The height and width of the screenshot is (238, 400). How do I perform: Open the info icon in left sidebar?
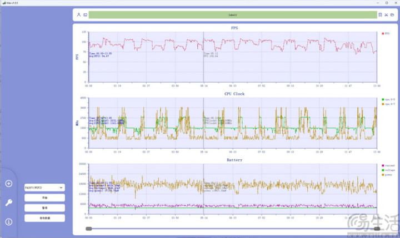(x=9, y=222)
